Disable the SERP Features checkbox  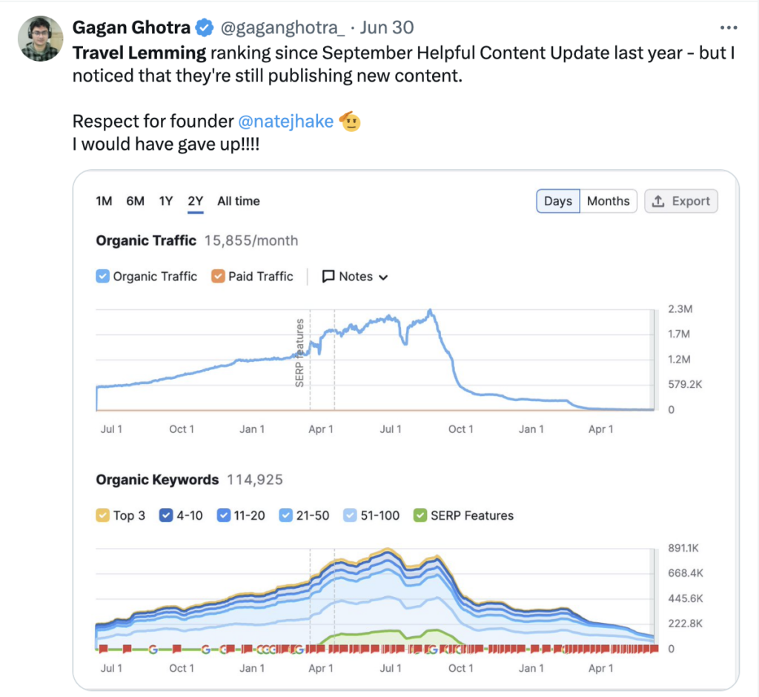click(420, 515)
